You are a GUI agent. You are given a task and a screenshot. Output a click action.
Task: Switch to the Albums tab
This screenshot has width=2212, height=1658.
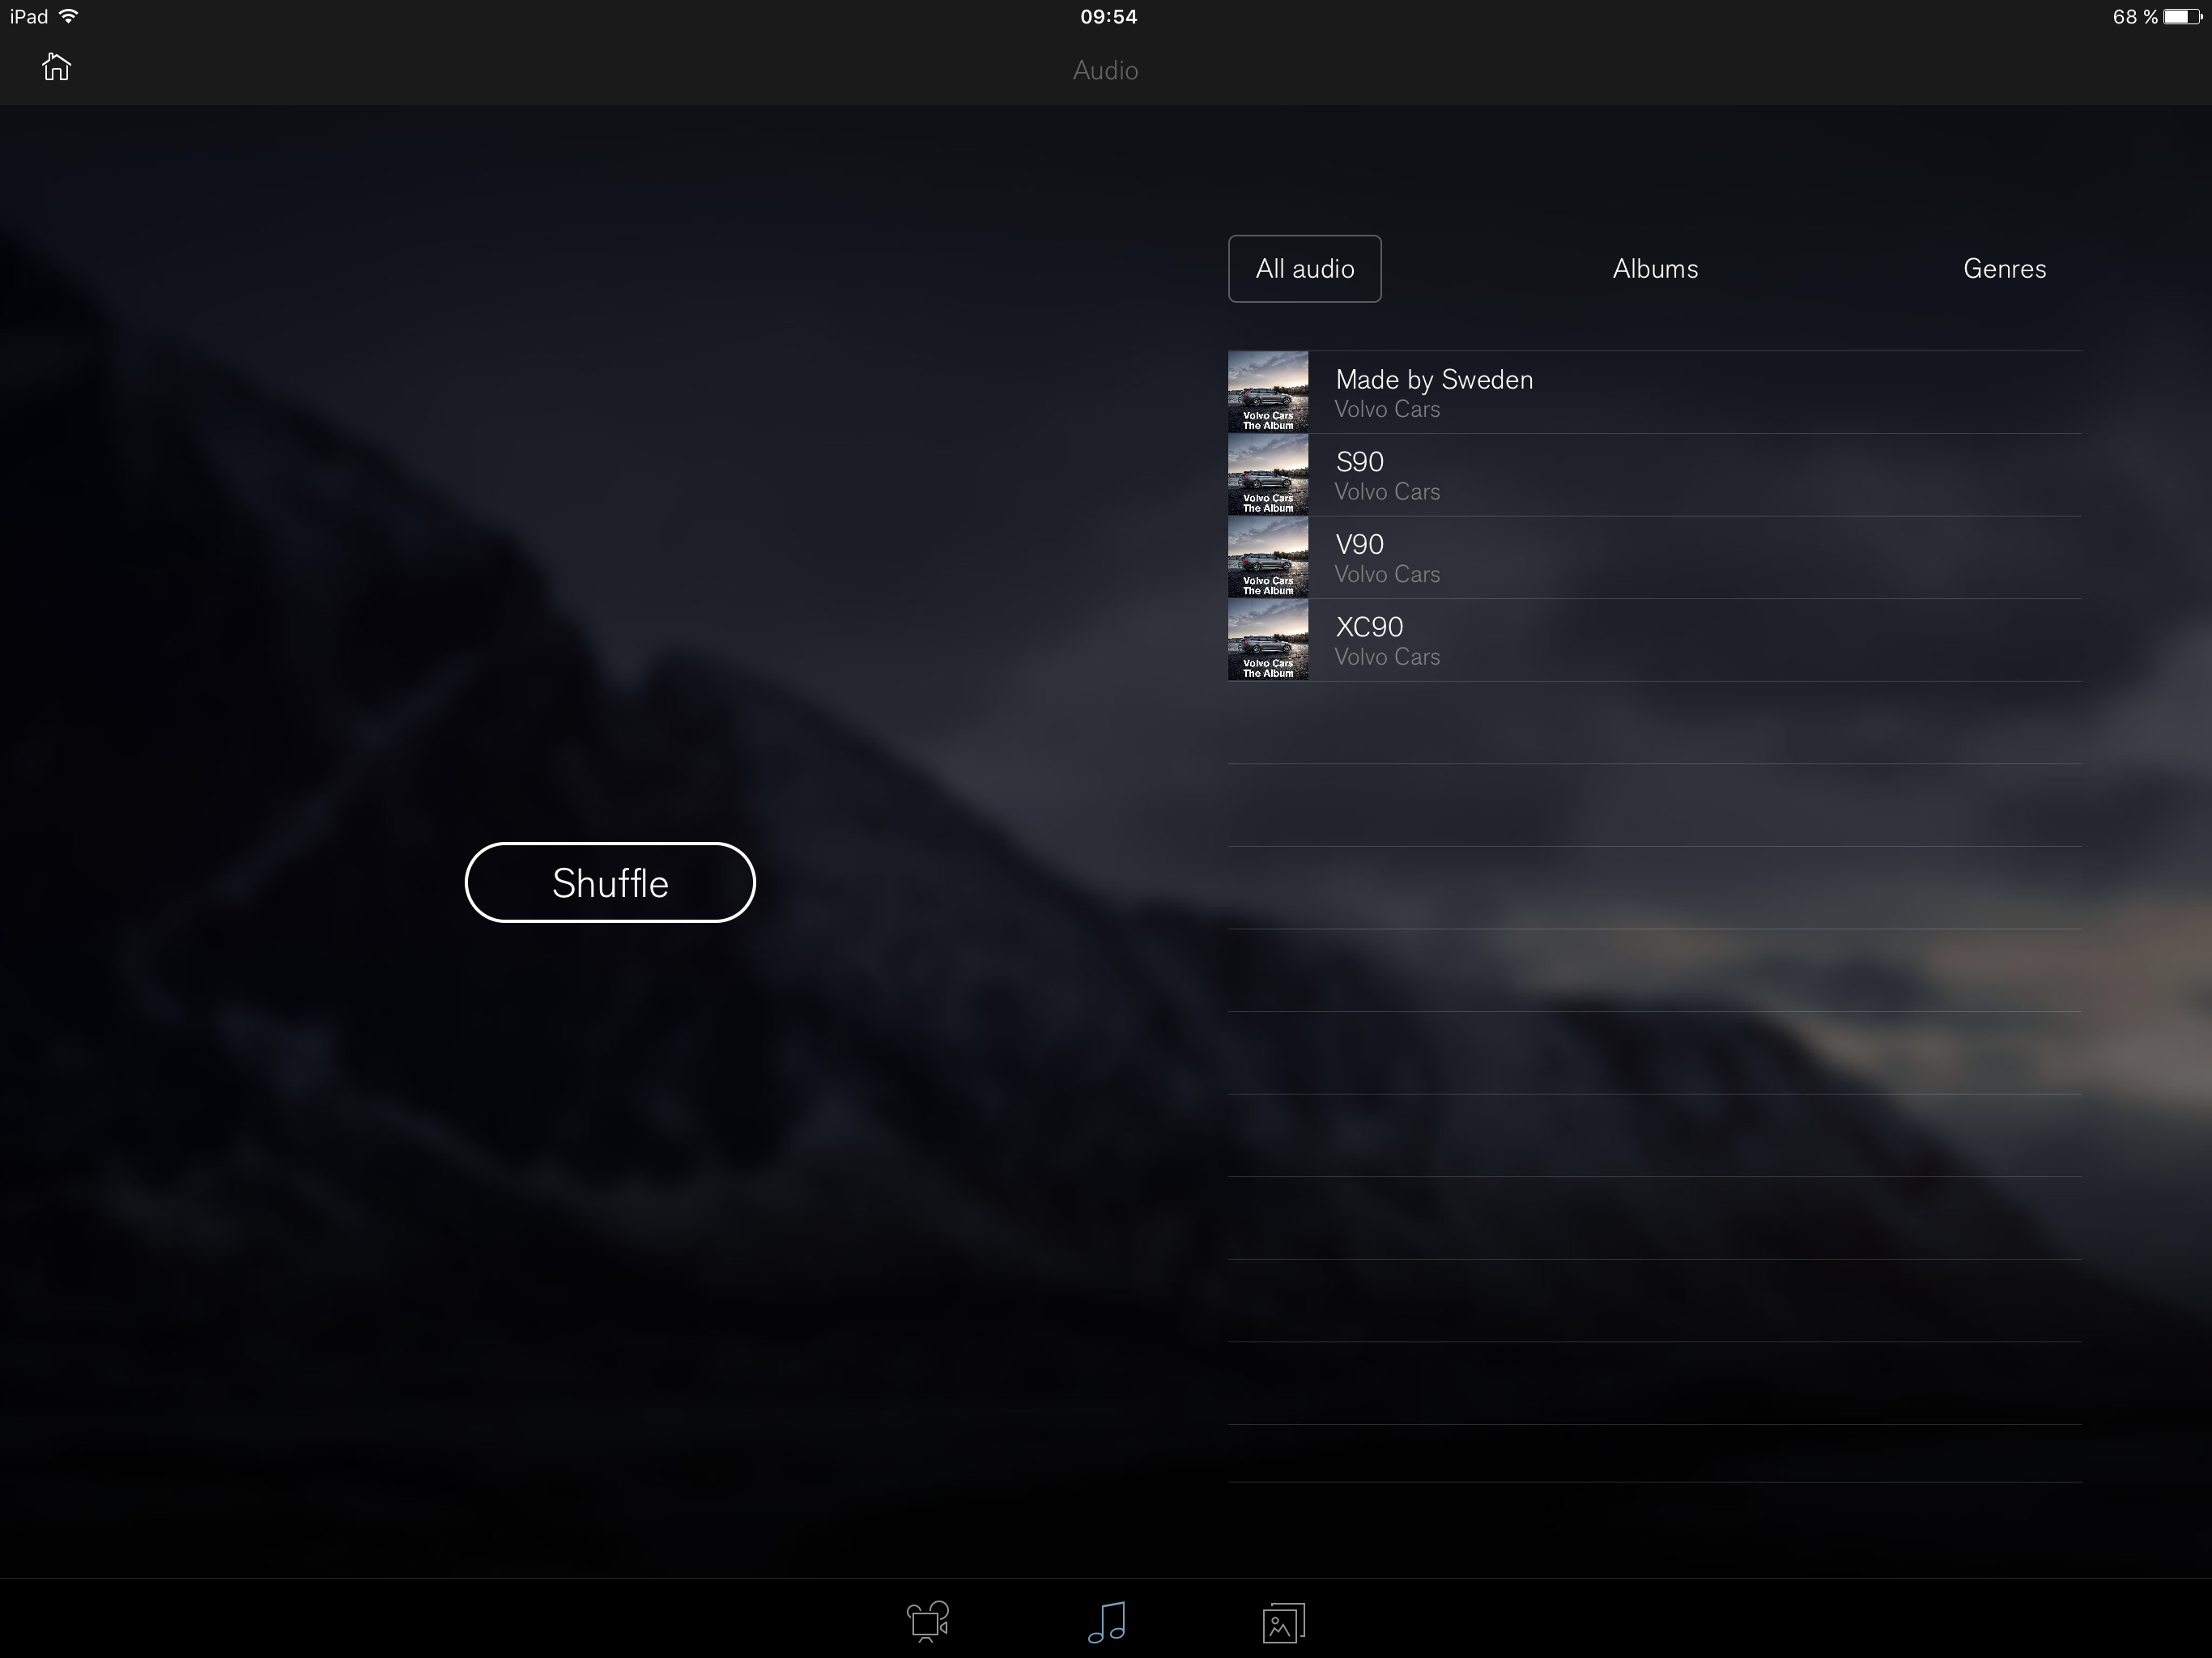tap(1655, 269)
